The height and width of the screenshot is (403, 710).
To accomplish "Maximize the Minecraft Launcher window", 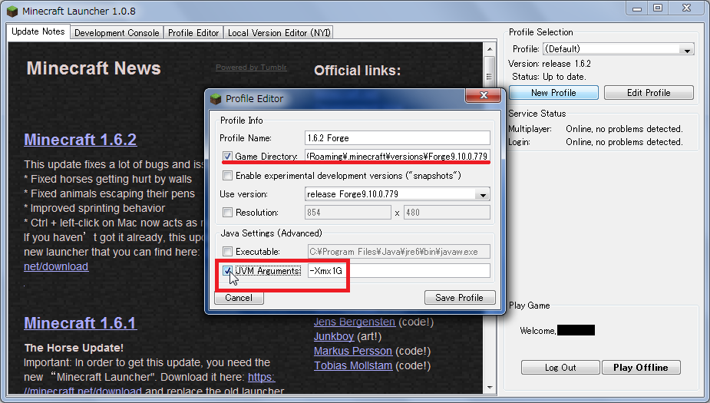I will pos(658,8).
